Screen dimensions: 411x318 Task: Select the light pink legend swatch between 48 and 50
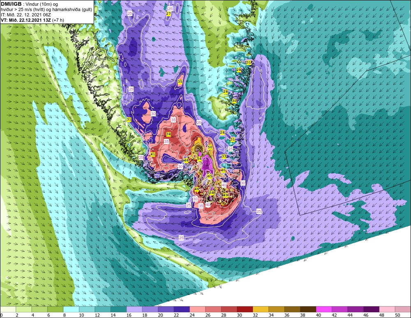pos(387,309)
